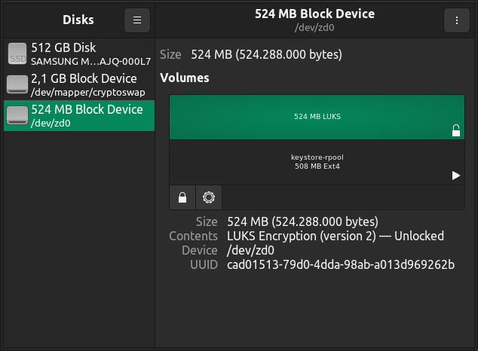Click the /dev/zd0 device path value
This screenshot has width=478, height=351.
coord(250,250)
